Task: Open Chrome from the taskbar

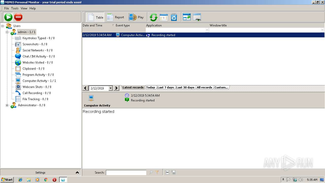Action: coord(46,180)
